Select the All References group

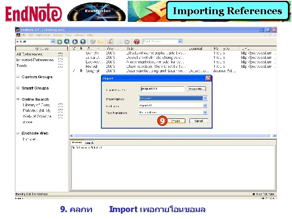pos(41,54)
